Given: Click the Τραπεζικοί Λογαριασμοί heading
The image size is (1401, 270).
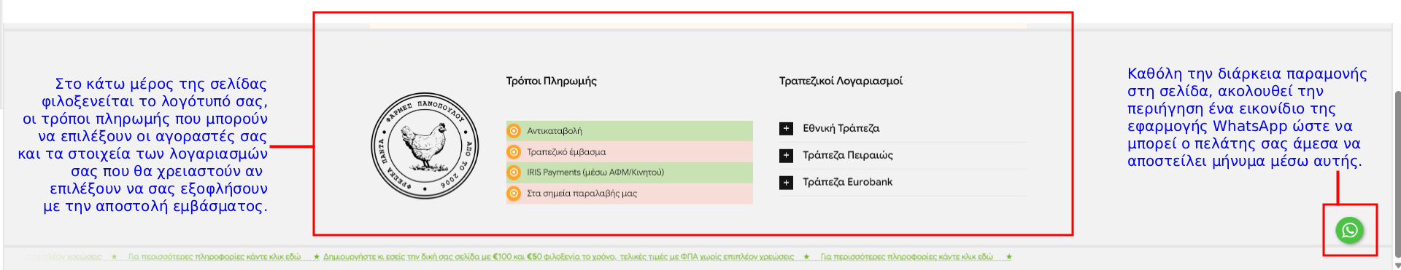Looking at the screenshot, I should click(x=841, y=81).
